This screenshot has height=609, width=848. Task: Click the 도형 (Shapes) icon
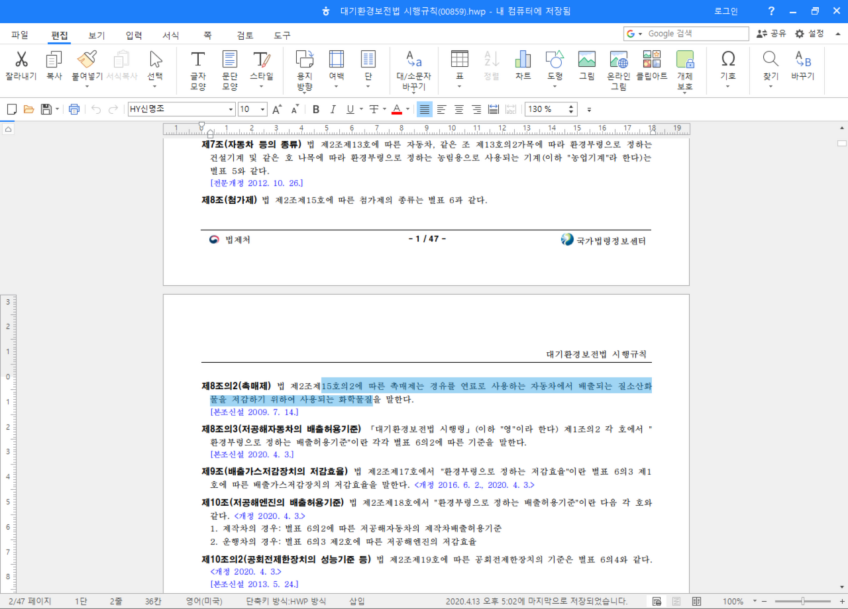tap(555, 60)
